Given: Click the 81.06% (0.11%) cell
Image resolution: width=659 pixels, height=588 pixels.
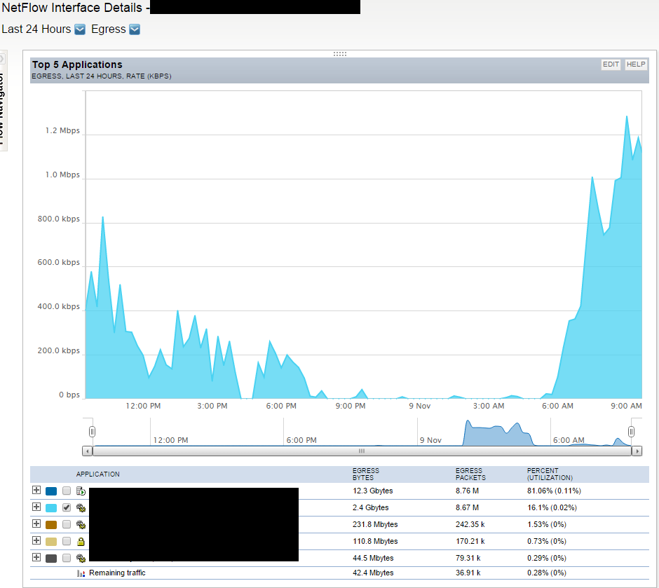Looking at the screenshot, I should pos(554,491).
